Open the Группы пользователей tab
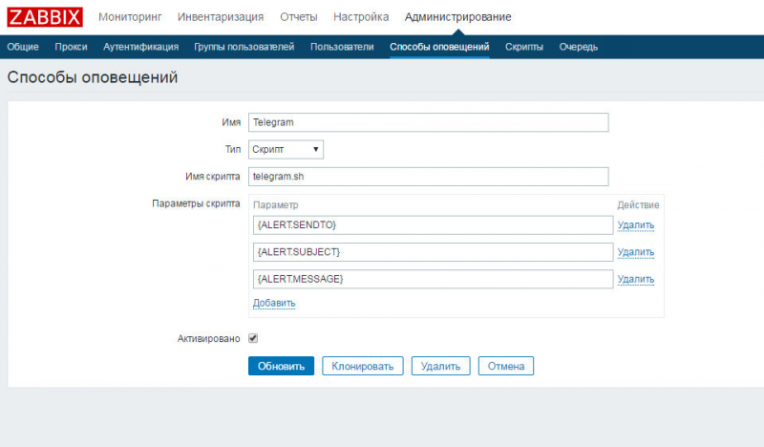The height and width of the screenshot is (447, 764). (244, 47)
